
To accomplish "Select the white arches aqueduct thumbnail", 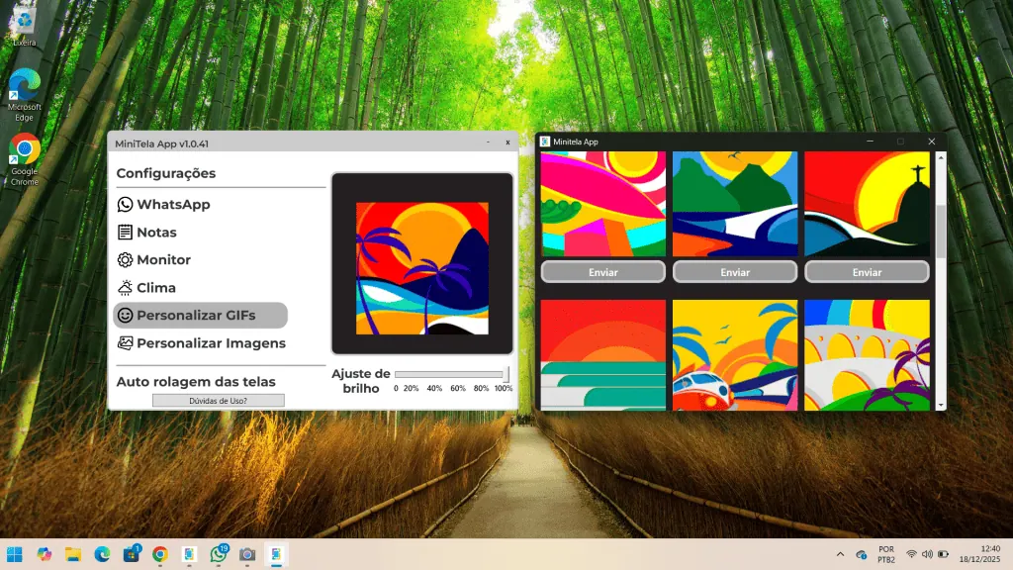I will [x=867, y=354].
